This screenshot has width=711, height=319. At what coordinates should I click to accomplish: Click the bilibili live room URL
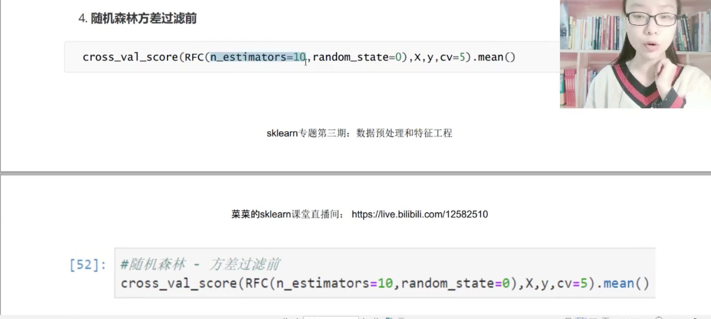[420, 214]
